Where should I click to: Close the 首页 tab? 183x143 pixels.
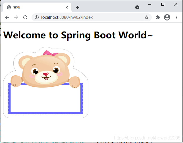pos(67,7)
